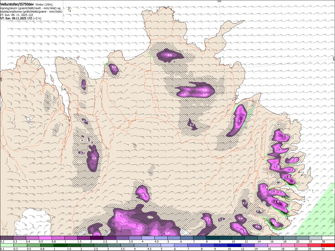Click the 2.1 precipitation value on map
Viewport: 335px width, 251px height.
[241, 121]
